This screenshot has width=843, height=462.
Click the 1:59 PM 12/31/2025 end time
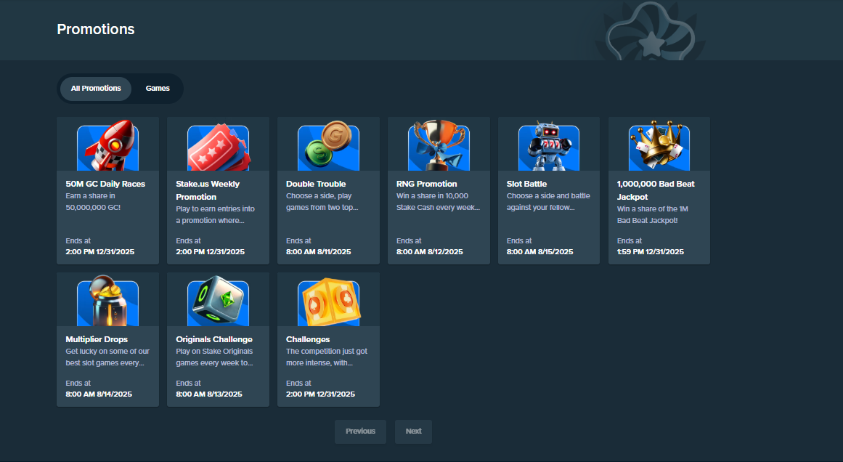click(x=651, y=252)
